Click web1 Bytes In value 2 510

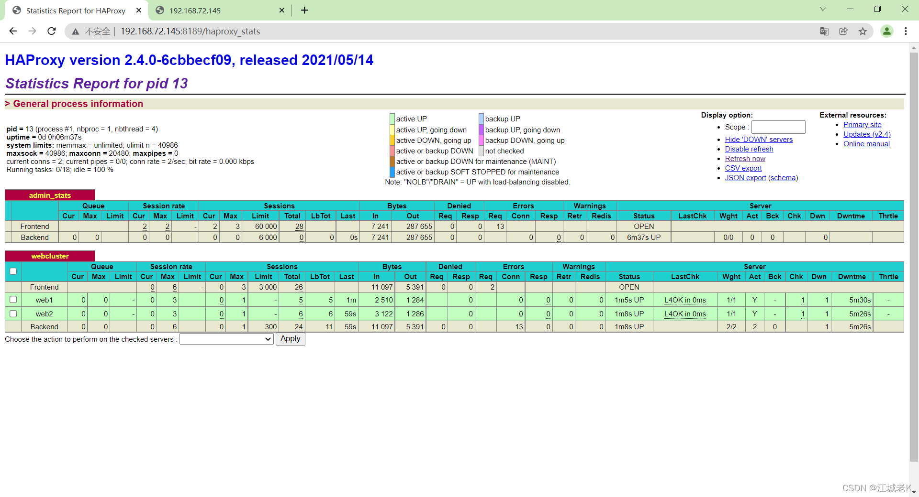click(383, 300)
